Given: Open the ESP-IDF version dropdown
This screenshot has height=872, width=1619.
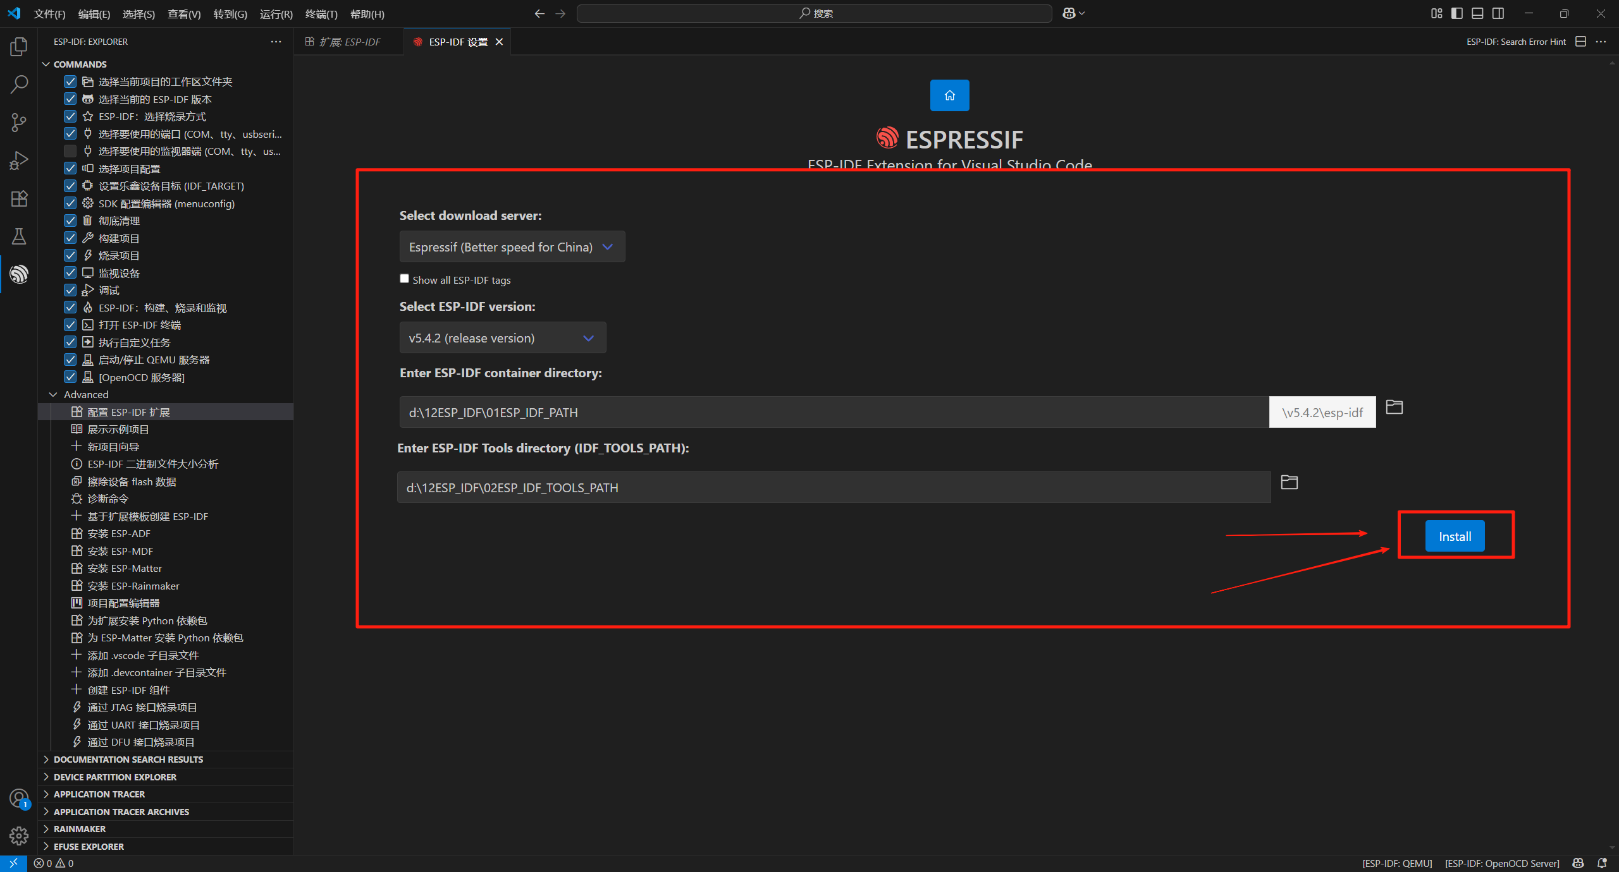Looking at the screenshot, I should (x=502, y=338).
